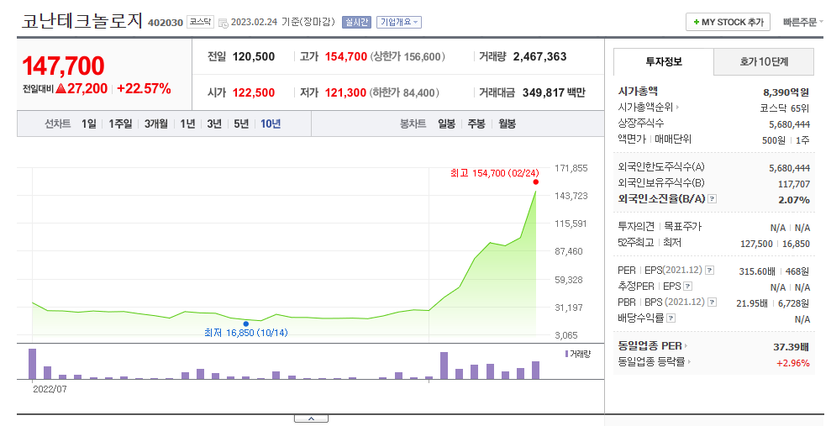Click the blue 최저 16,850 chart marker

click(x=246, y=323)
